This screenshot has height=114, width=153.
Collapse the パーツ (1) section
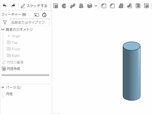3,87
